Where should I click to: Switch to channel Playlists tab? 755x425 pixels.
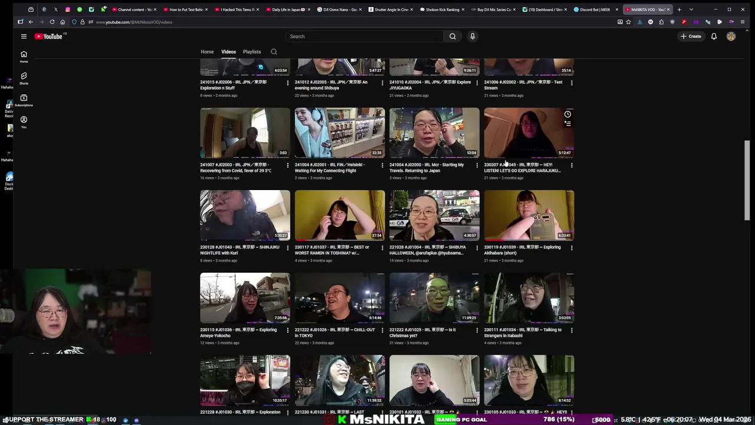coord(252,52)
